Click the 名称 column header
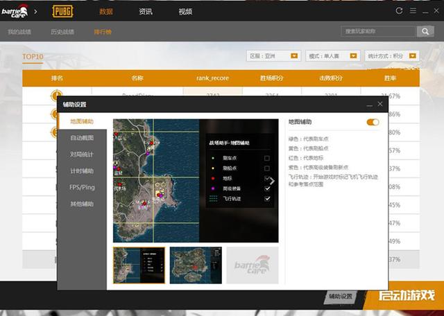The image size is (444, 316). pos(137,78)
